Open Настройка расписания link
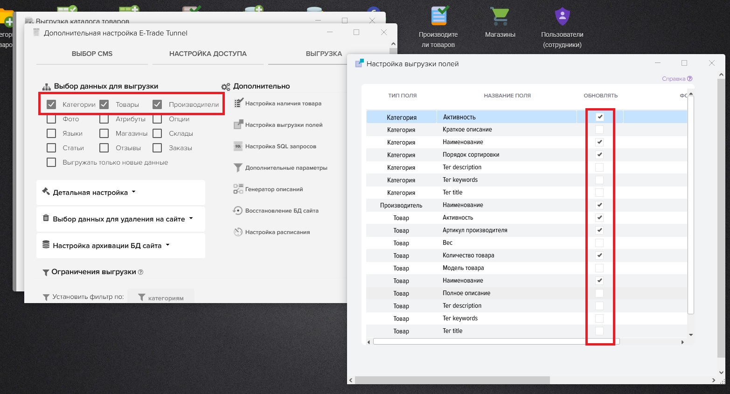 (x=278, y=232)
